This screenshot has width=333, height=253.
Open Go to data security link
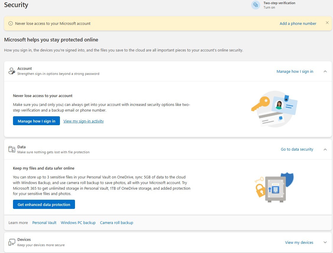[297, 149]
